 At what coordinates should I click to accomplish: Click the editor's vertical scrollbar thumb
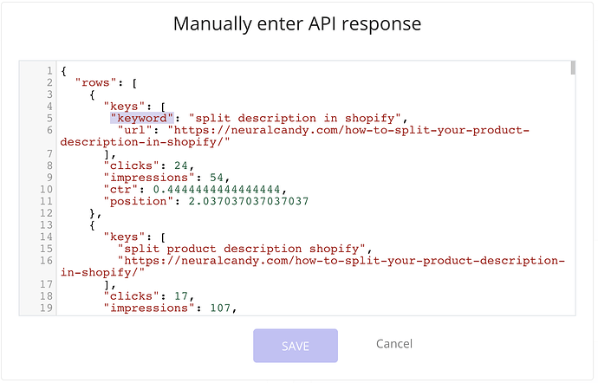coord(572,69)
